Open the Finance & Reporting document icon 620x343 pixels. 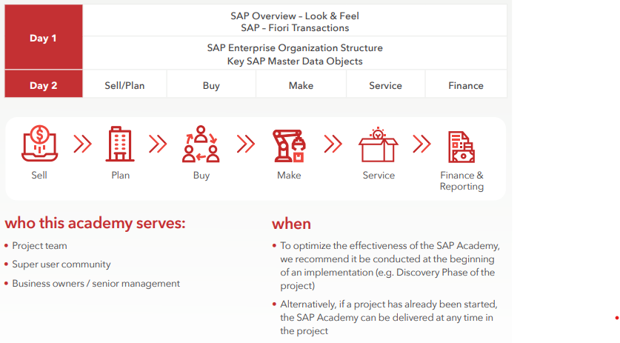click(x=461, y=147)
